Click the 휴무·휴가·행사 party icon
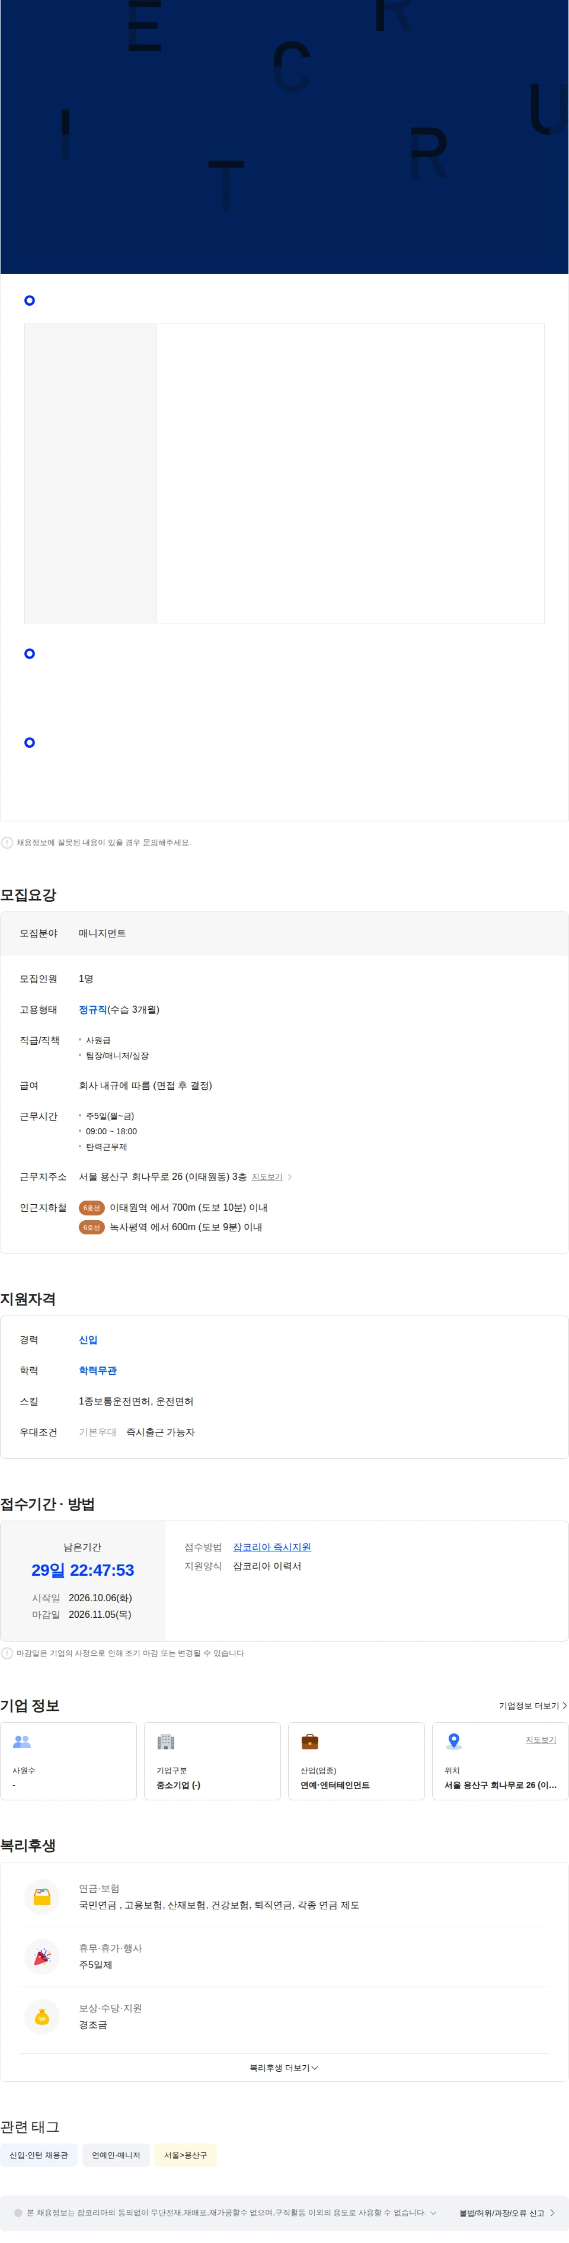 tap(42, 1956)
